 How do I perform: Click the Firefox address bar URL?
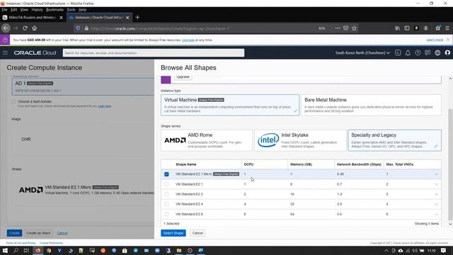pos(161,28)
